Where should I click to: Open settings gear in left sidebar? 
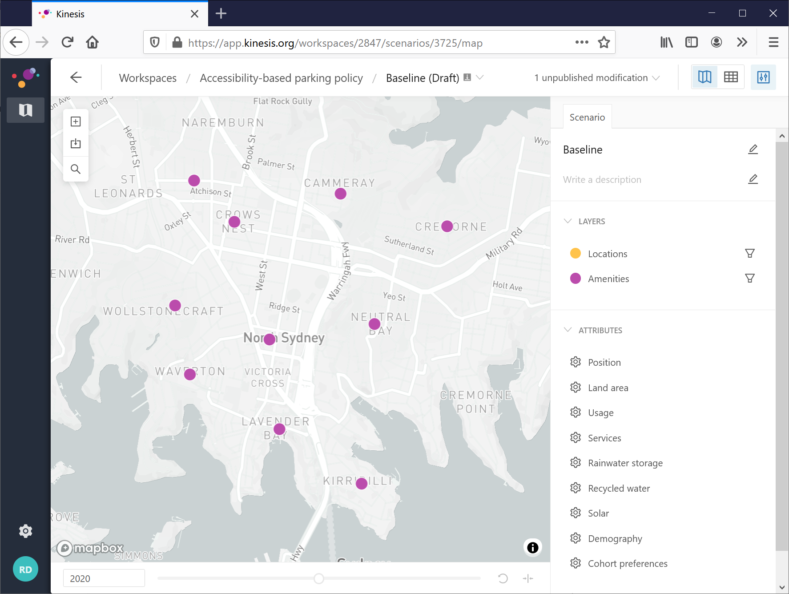[x=25, y=531]
